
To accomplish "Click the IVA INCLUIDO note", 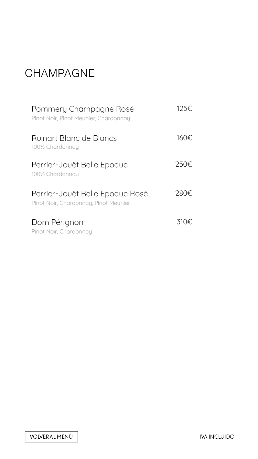I will pos(217,437).
